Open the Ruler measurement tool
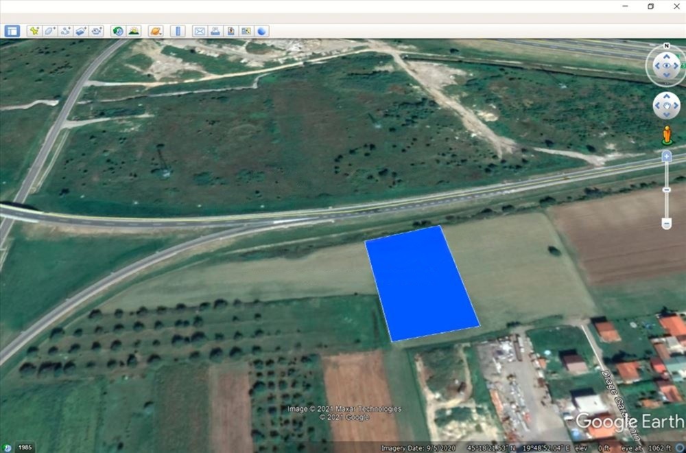 [177, 30]
